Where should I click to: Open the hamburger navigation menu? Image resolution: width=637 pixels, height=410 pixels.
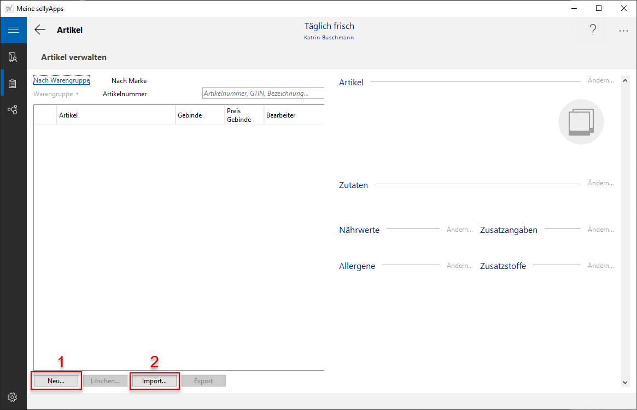[x=13, y=30]
